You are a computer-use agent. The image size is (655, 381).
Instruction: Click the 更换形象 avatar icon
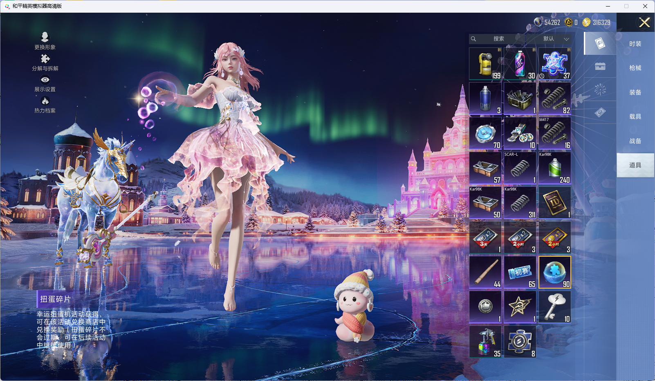pos(45,37)
